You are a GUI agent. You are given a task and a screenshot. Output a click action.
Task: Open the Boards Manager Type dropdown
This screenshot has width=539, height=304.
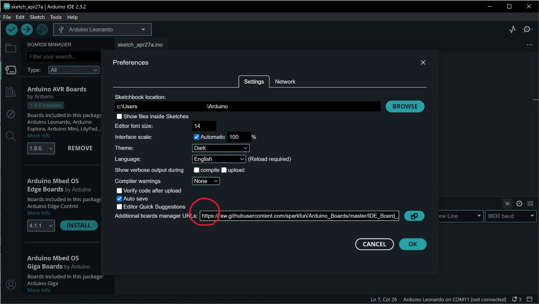pyautogui.click(x=74, y=70)
